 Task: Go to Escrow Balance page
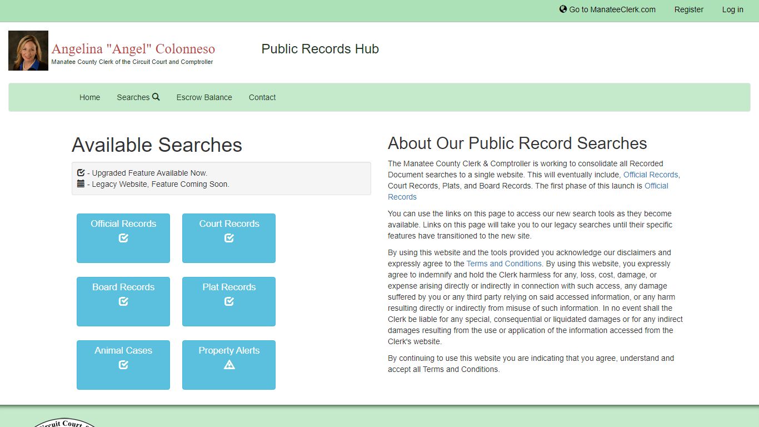pyautogui.click(x=204, y=97)
